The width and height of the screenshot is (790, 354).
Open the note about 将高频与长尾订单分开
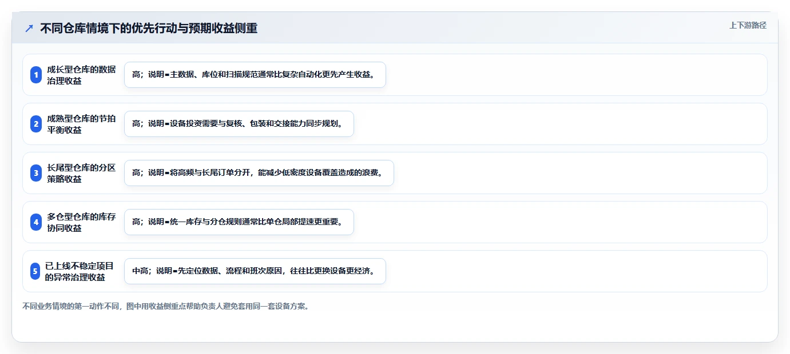[259, 173]
